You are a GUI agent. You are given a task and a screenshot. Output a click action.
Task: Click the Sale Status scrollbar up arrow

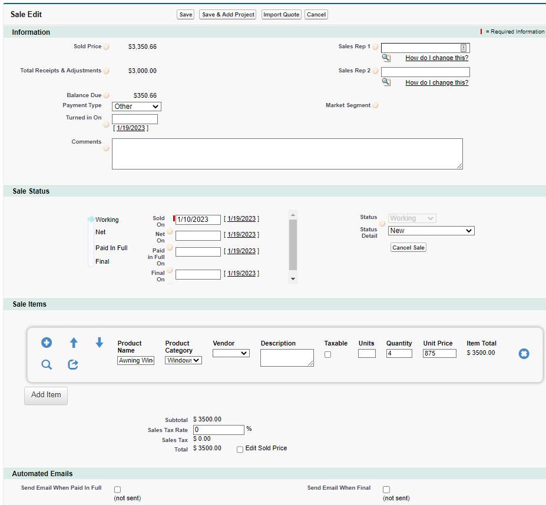pyautogui.click(x=293, y=215)
